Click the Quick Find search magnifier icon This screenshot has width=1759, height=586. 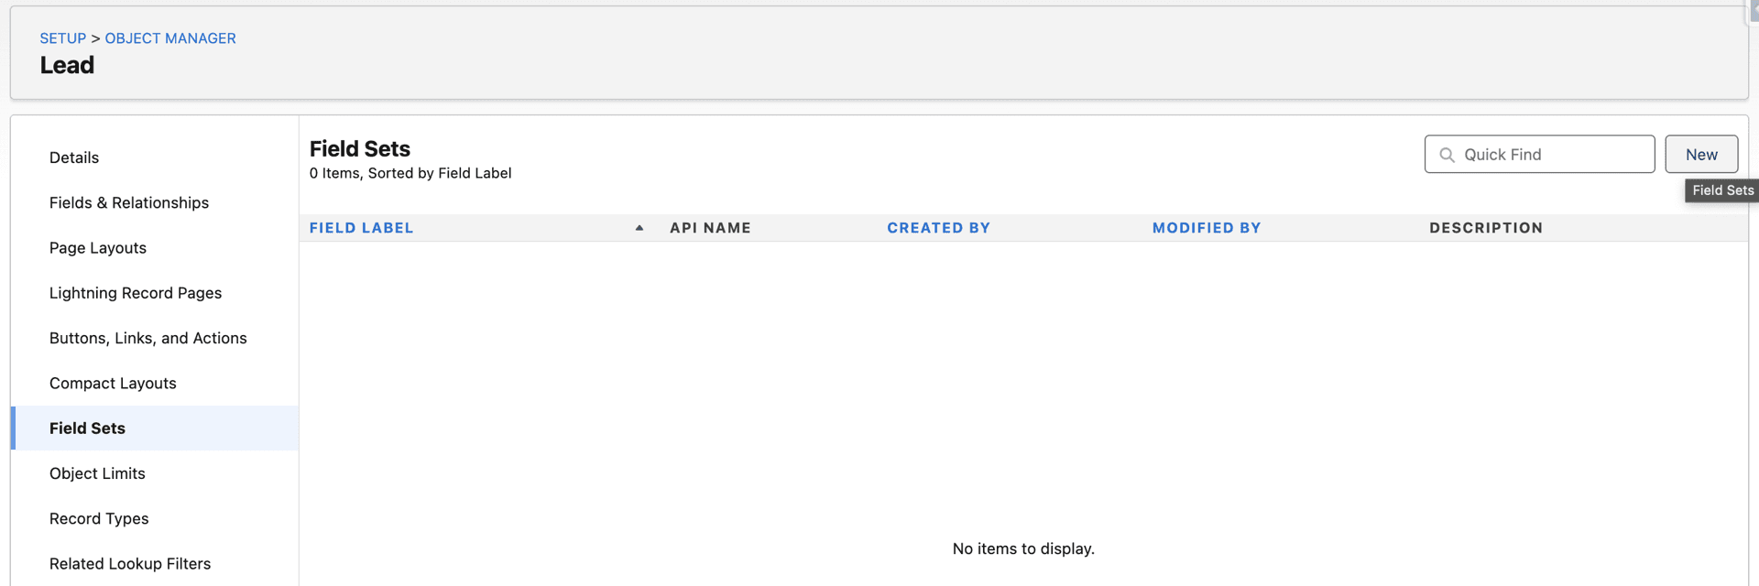tap(1447, 155)
